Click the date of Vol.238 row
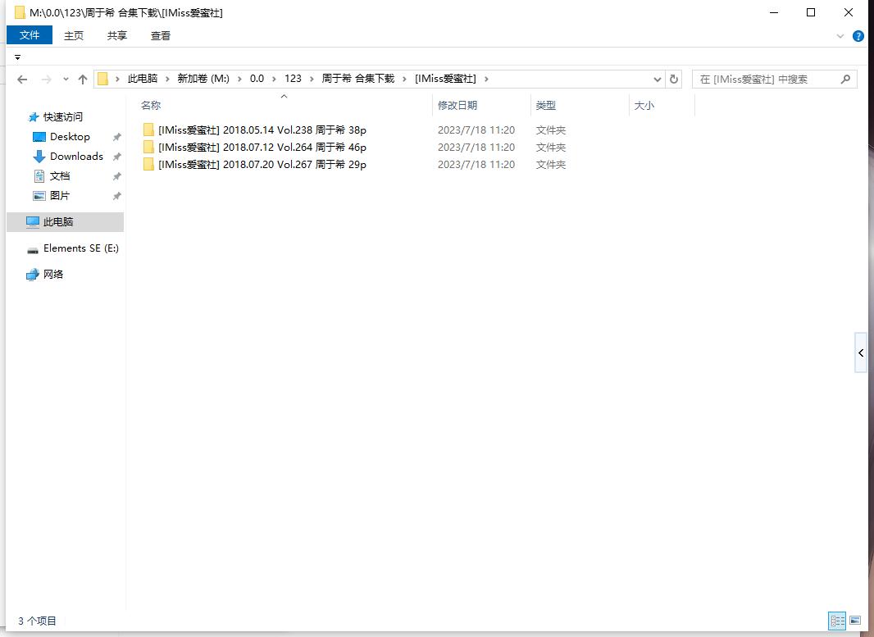The height and width of the screenshot is (637, 874). tap(476, 130)
